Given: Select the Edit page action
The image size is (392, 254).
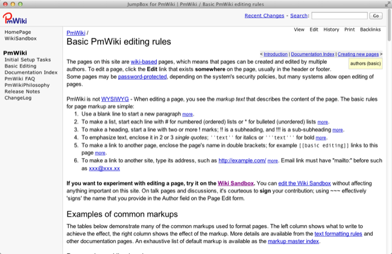Looking at the screenshot, I should [x=314, y=30].
